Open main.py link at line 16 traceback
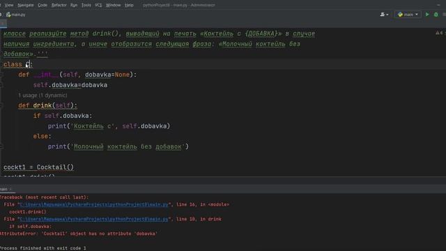The height and width of the screenshot is (251, 446). coord(94,204)
